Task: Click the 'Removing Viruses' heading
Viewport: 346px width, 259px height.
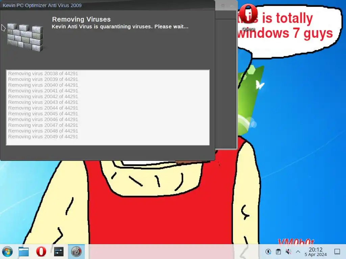Action: 81,19
